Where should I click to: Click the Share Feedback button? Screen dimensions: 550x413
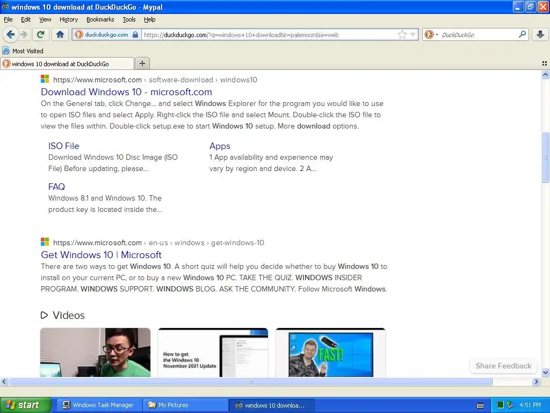point(503,366)
